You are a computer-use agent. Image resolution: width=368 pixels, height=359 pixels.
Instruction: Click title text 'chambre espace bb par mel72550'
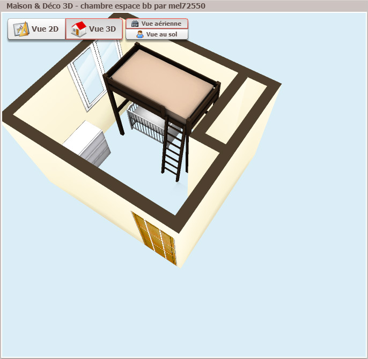[x=143, y=6]
